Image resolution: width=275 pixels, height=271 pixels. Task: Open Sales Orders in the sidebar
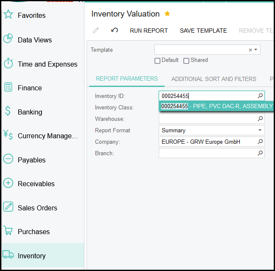click(37, 208)
